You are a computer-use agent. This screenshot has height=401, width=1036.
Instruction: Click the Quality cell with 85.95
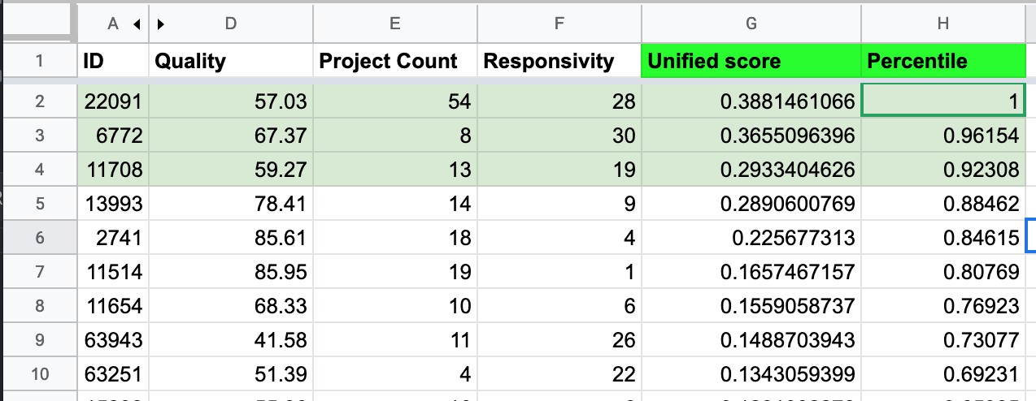(230, 272)
